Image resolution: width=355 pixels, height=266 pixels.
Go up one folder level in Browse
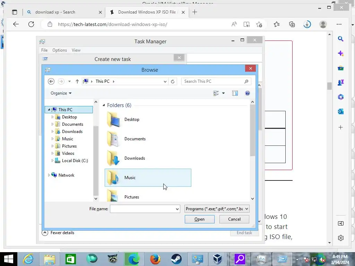[77, 81]
